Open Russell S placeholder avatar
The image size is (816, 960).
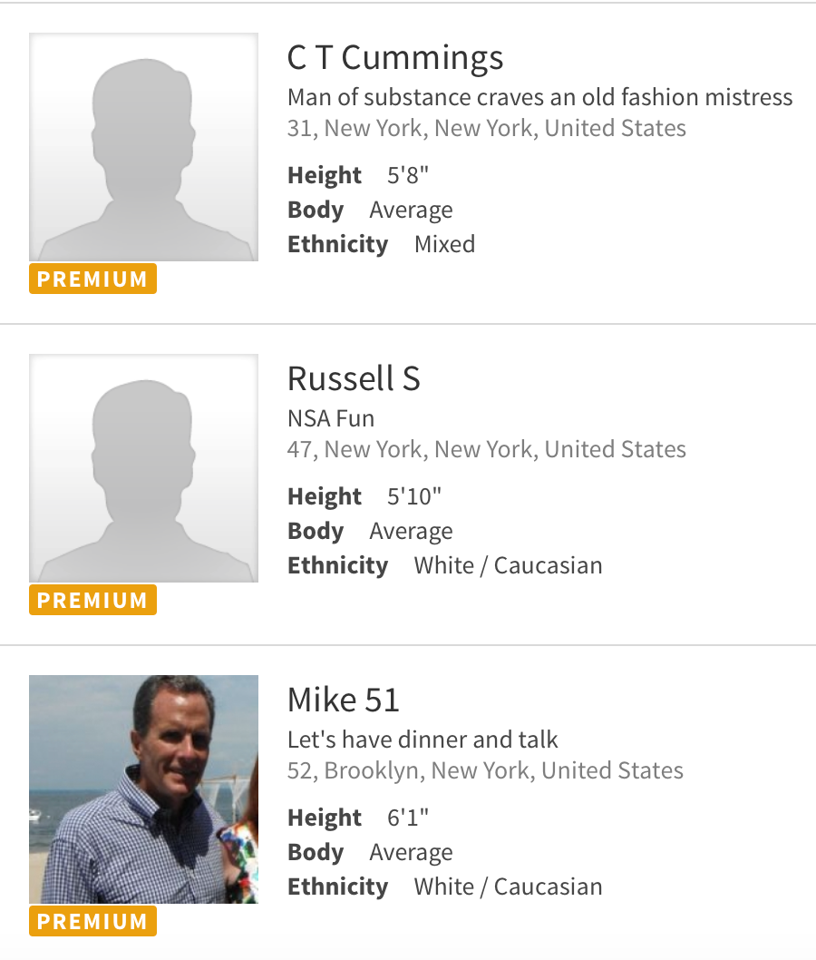143,468
